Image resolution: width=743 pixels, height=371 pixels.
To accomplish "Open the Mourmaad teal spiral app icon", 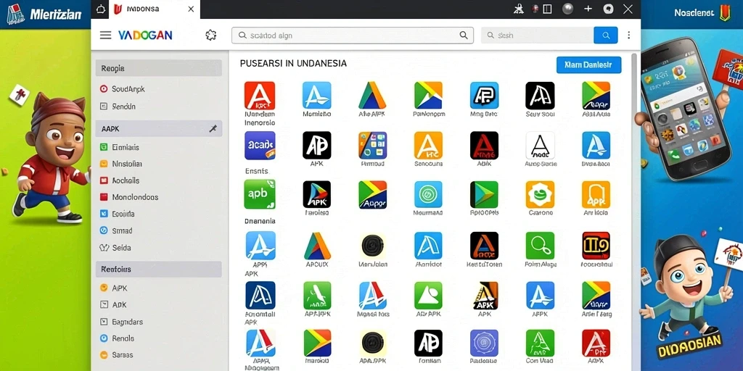I will click(x=428, y=194).
